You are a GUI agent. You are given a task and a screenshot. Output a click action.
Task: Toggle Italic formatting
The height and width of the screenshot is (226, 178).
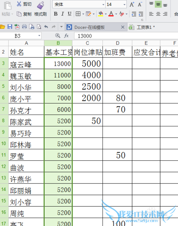63,14
